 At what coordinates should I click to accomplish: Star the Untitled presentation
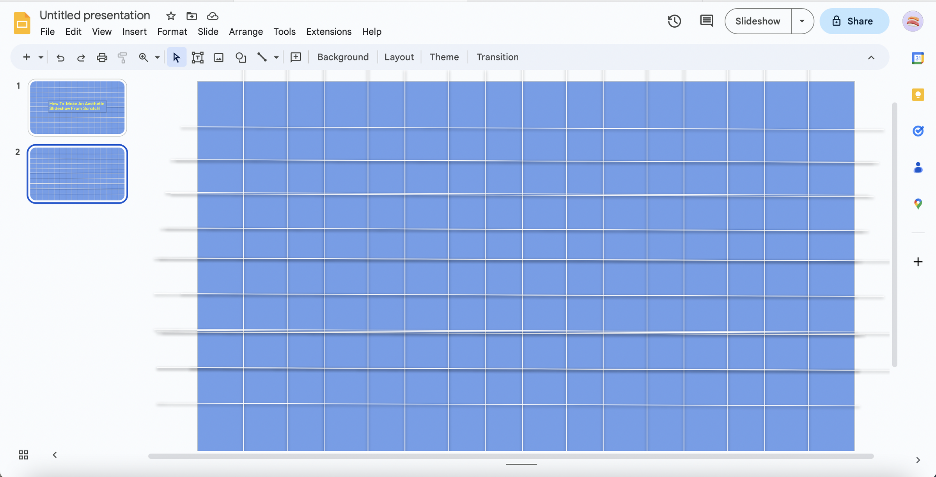tap(171, 16)
